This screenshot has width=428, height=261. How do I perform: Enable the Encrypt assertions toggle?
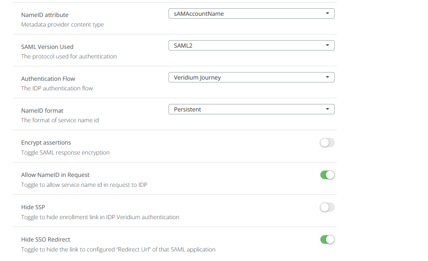(327, 143)
